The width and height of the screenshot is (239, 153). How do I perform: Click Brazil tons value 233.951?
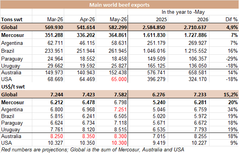coord(54,51)
